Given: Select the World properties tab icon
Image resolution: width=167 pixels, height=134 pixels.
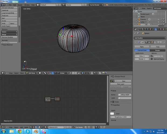Looking at the screenshot, I should coord(148,29).
